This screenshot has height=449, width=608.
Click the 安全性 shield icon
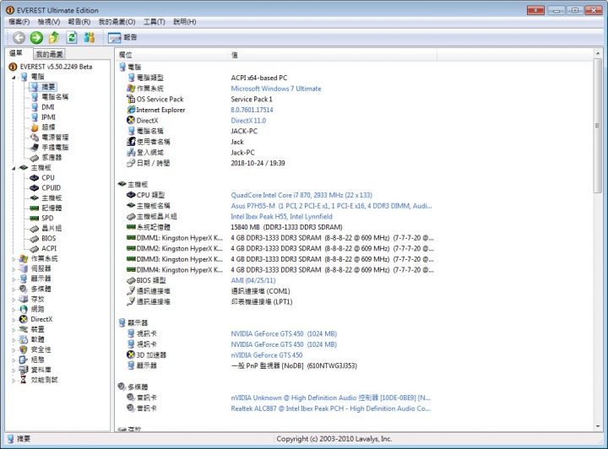coord(24,349)
